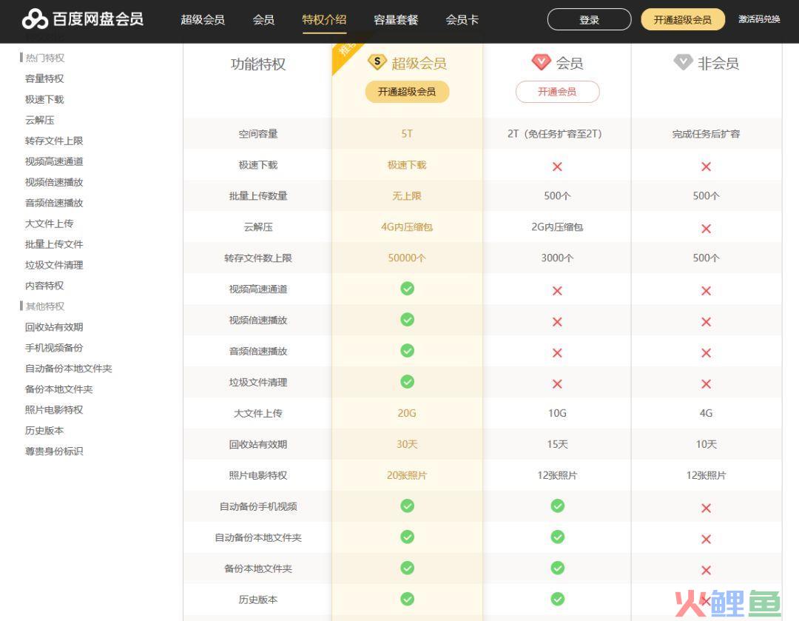Click the 2G内压缩包 cell

pos(558,227)
